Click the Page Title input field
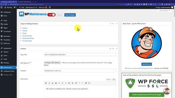 (x=80, y=54)
